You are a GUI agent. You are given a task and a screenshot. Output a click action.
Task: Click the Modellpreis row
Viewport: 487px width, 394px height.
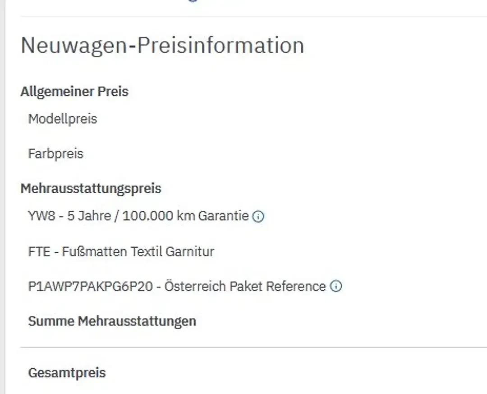coord(63,119)
